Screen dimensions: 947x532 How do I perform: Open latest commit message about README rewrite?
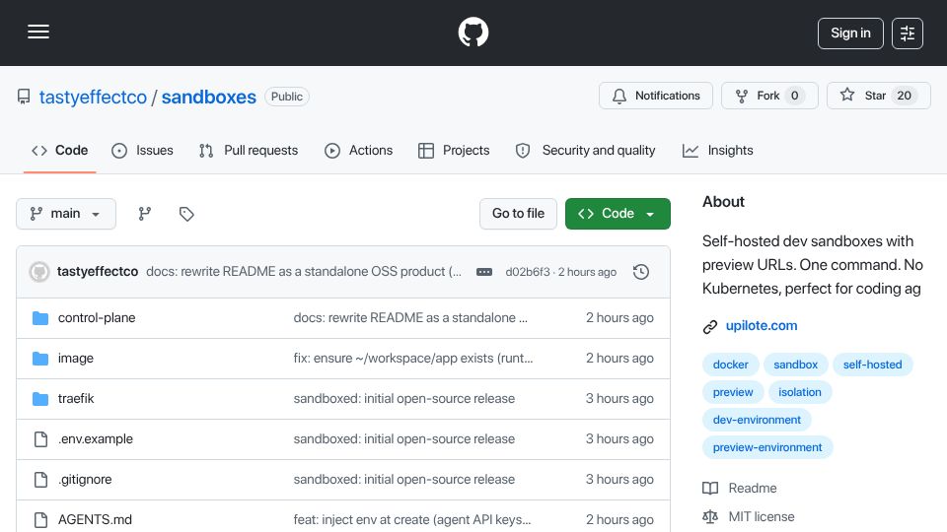coord(304,272)
